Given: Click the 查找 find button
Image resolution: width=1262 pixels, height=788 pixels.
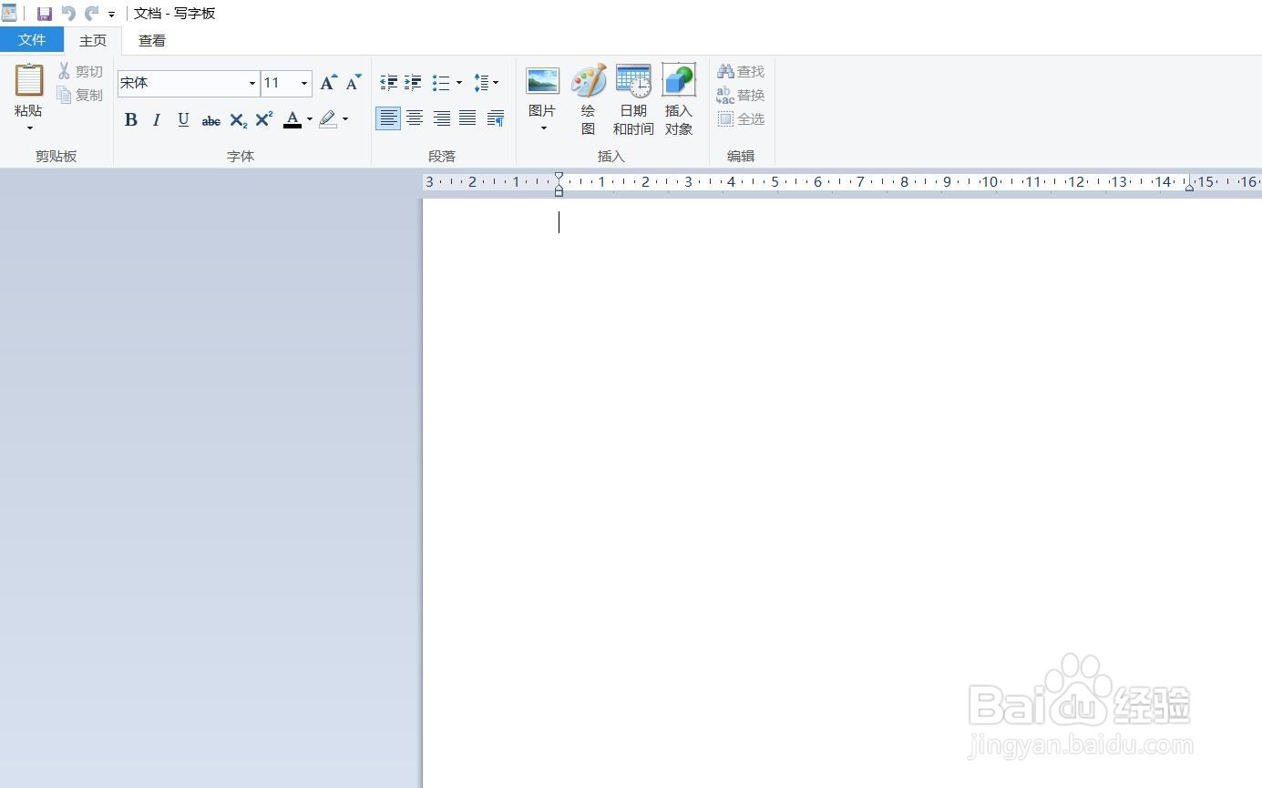Looking at the screenshot, I should click(741, 71).
